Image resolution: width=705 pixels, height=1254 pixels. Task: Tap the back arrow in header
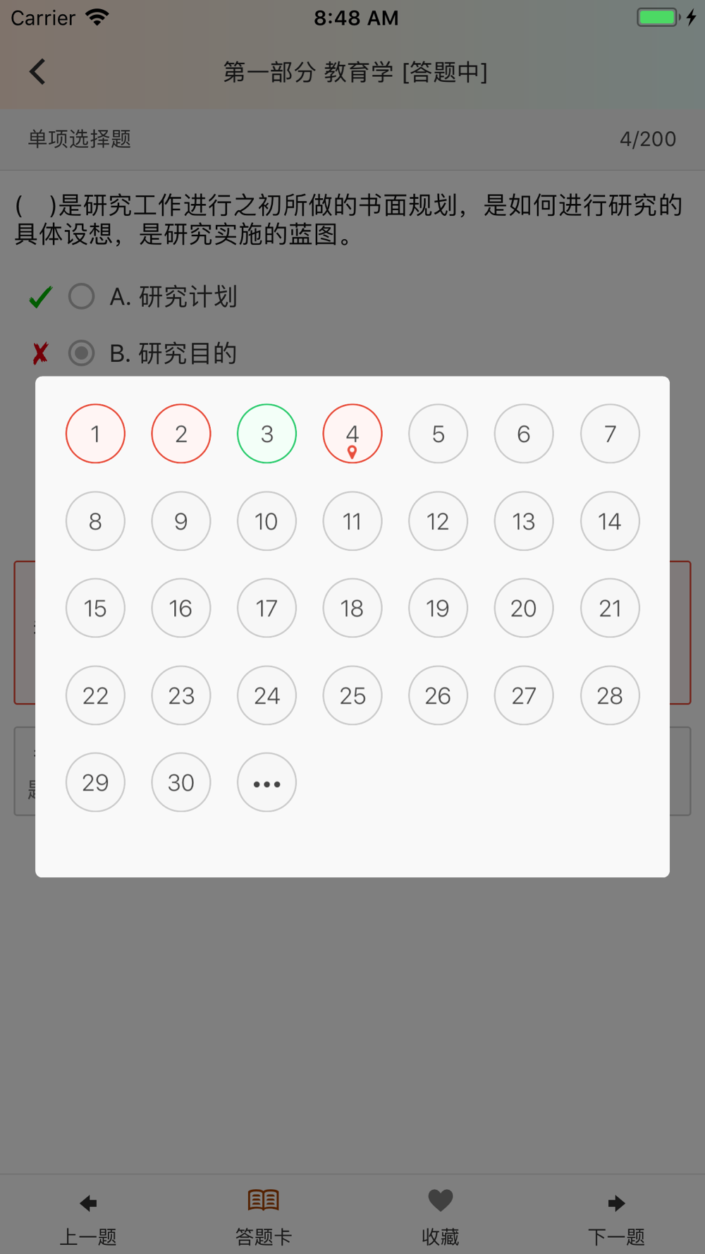click(x=38, y=71)
